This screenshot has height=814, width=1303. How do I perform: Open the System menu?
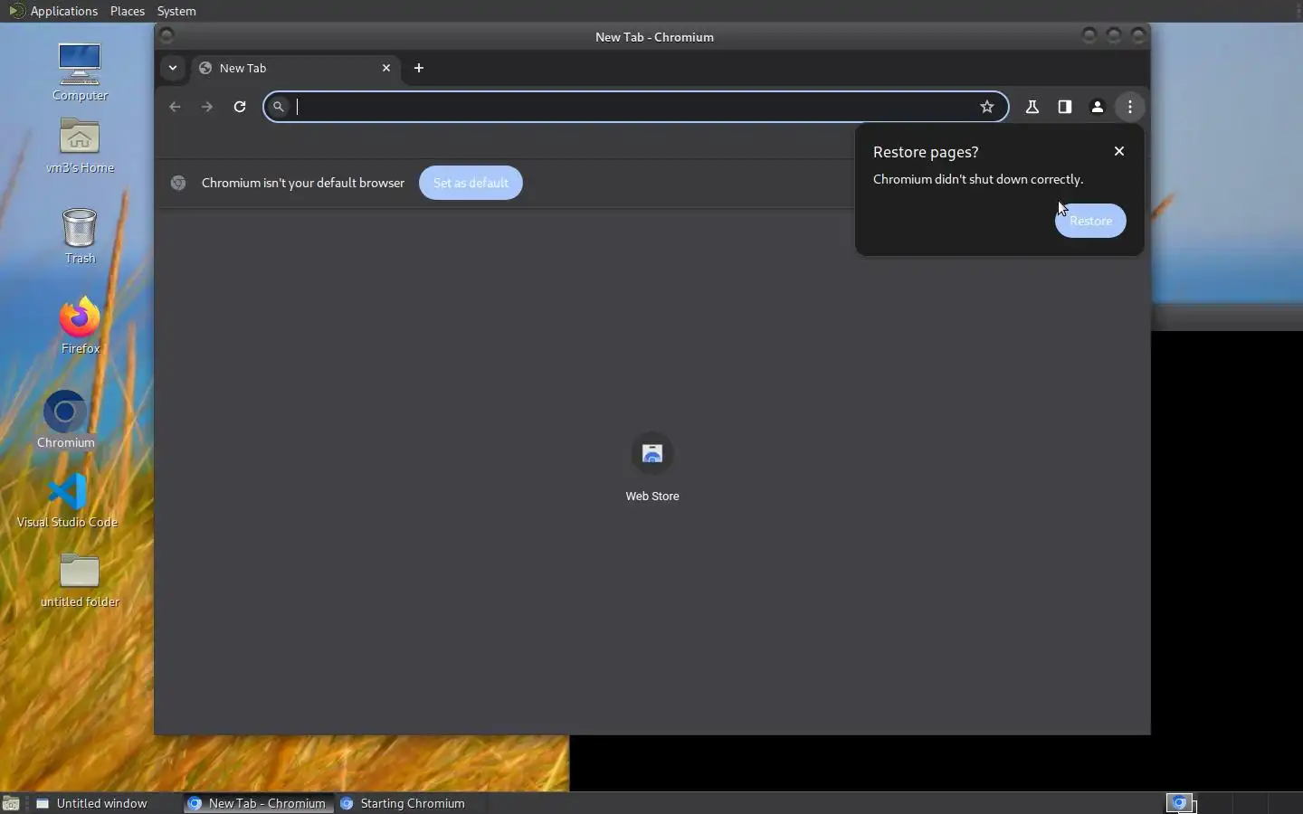click(x=176, y=11)
